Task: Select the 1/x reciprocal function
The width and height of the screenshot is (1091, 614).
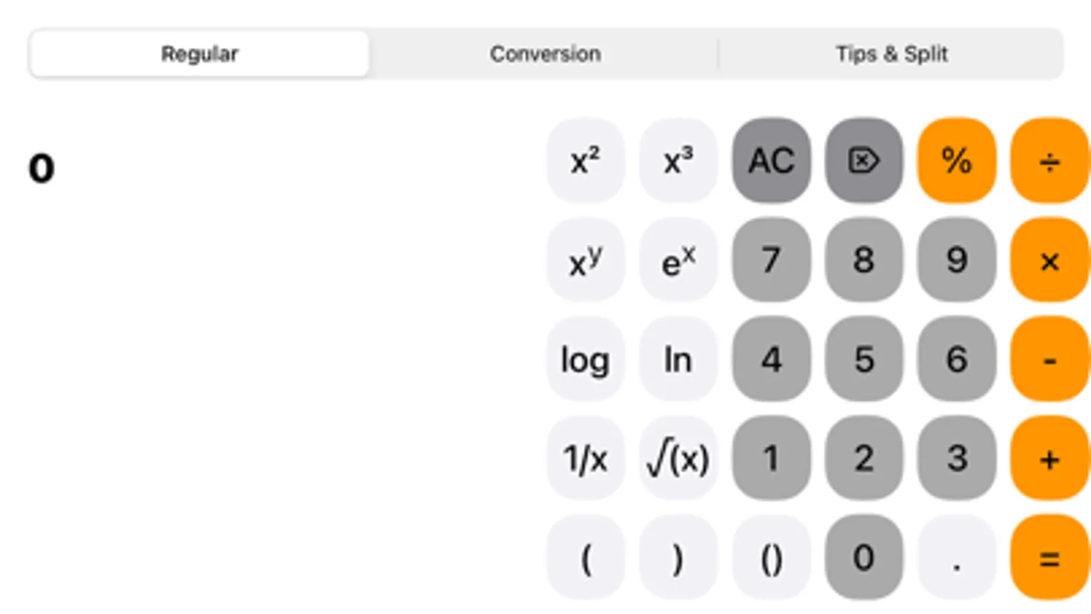Action: coord(585,458)
